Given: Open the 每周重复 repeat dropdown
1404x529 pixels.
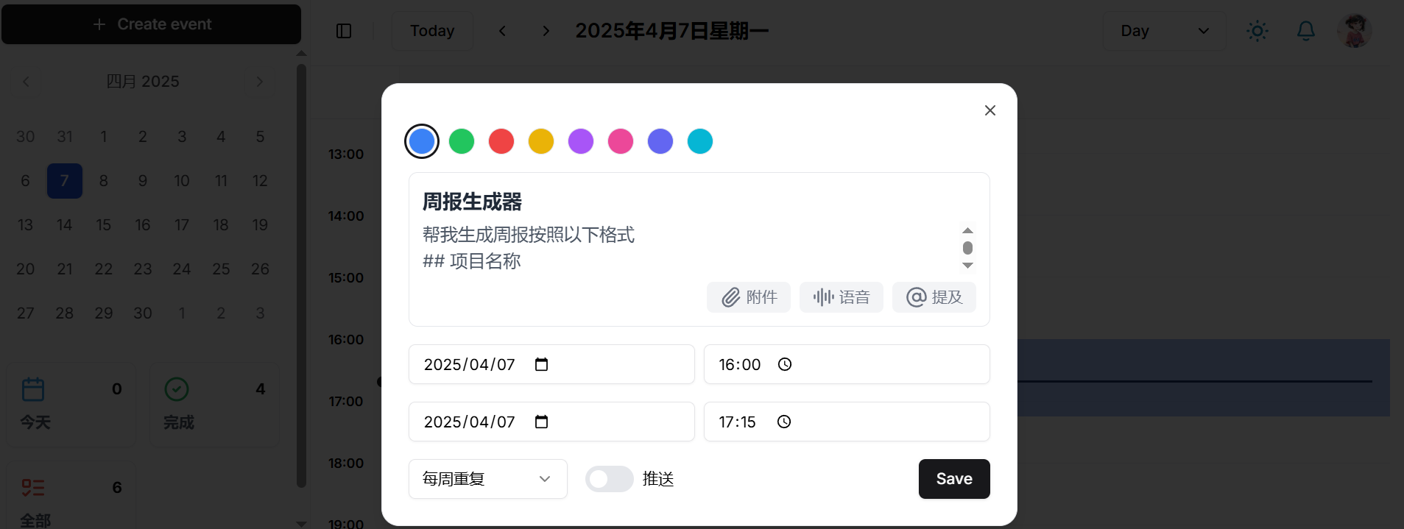Looking at the screenshot, I should (487, 479).
